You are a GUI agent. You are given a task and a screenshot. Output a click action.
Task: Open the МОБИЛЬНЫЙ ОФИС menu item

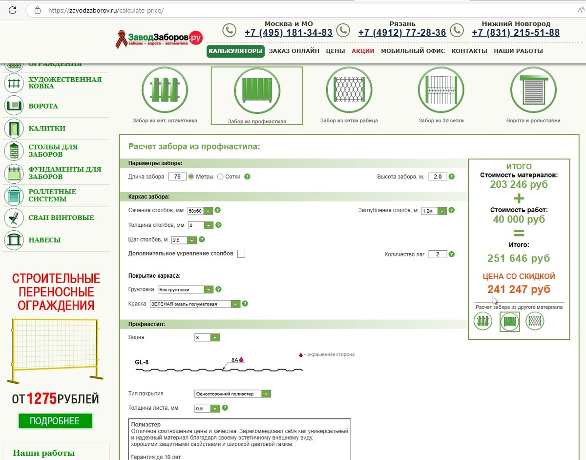[x=413, y=51]
